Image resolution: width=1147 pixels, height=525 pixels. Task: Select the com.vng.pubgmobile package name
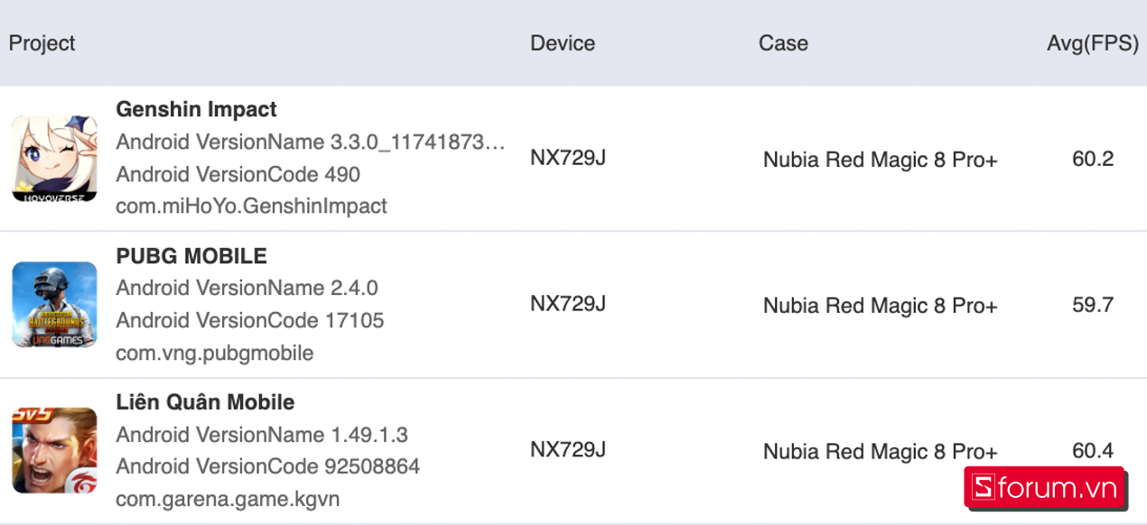215,353
